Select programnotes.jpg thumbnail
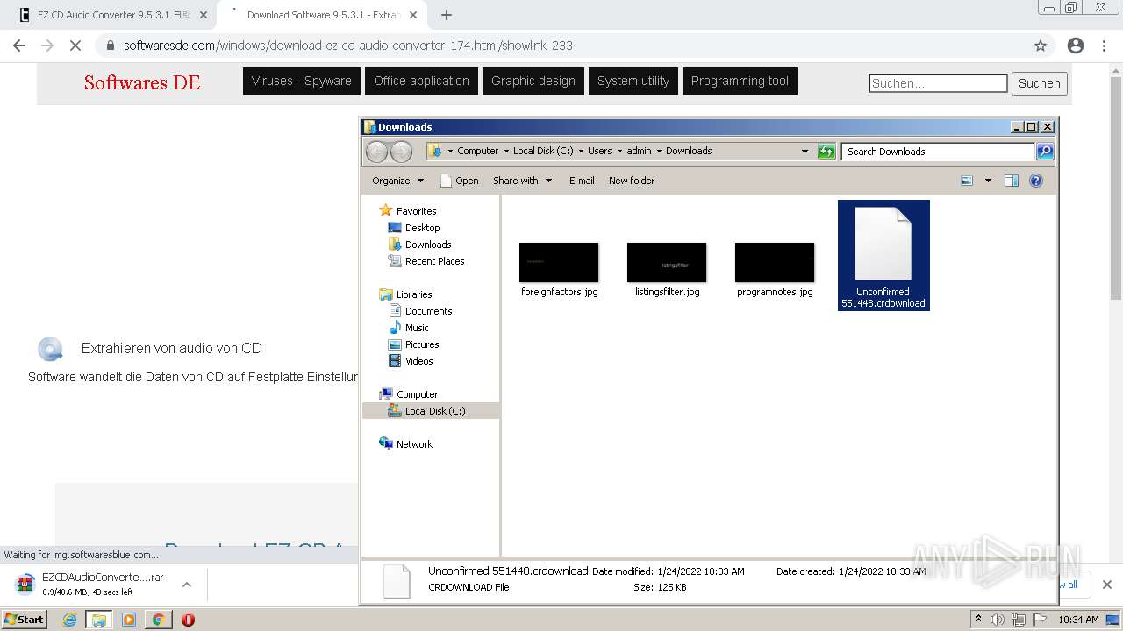 775,262
